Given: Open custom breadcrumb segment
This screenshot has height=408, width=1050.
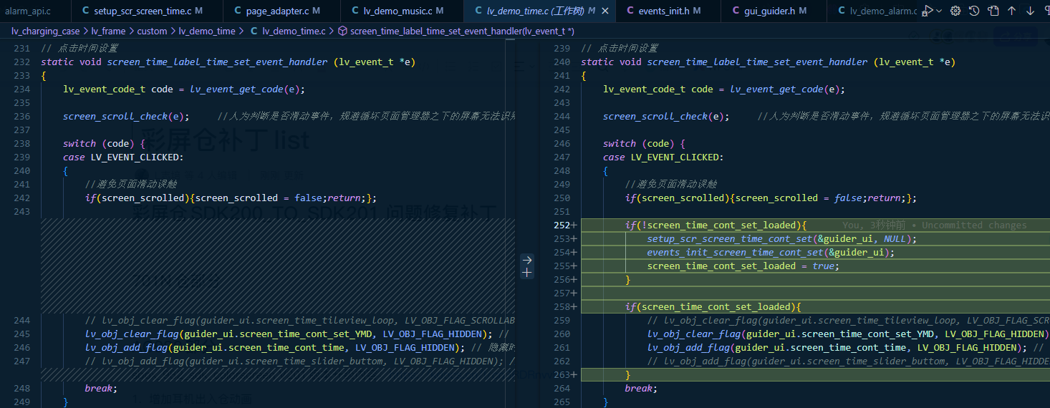Looking at the screenshot, I should tap(152, 31).
